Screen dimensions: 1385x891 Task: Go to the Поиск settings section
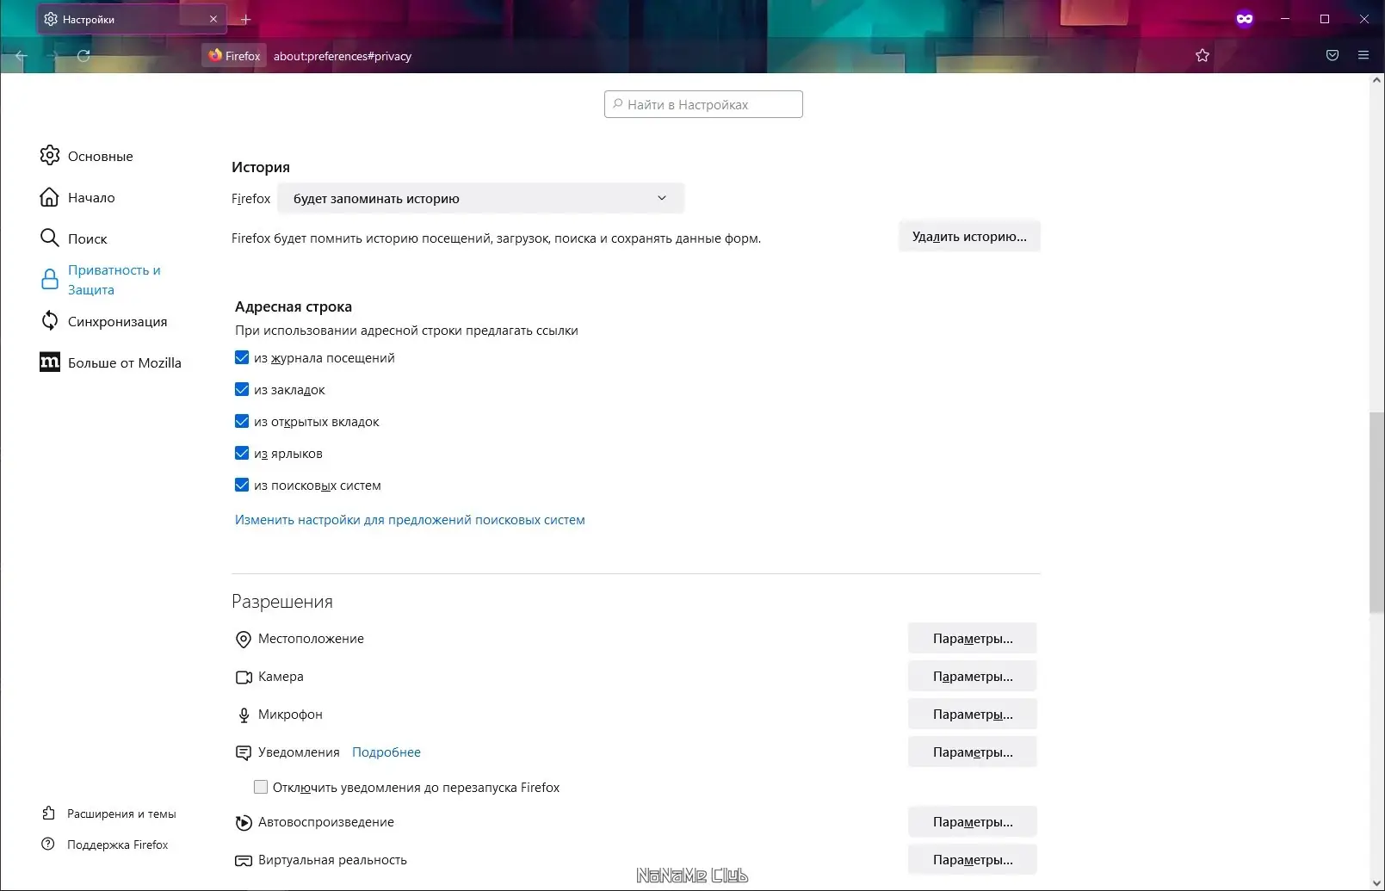click(x=87, y=238)
